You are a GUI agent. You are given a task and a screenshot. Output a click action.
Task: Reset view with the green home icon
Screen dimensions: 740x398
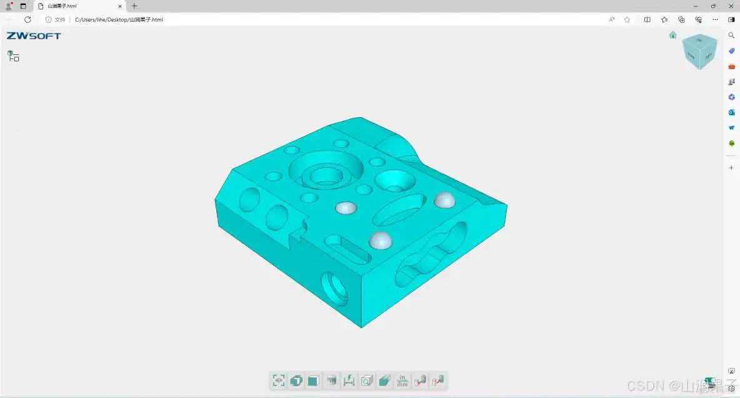click(x=673, y=35)
